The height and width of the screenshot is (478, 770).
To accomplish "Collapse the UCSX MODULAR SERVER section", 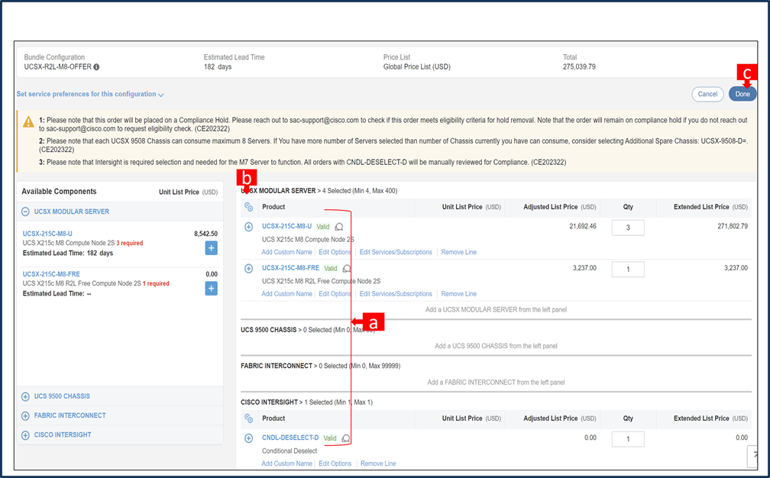I will tap(25, 212).
